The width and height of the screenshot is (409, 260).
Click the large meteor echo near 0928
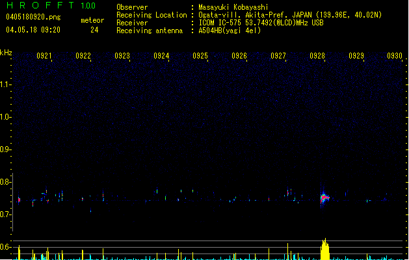[324, 198]
